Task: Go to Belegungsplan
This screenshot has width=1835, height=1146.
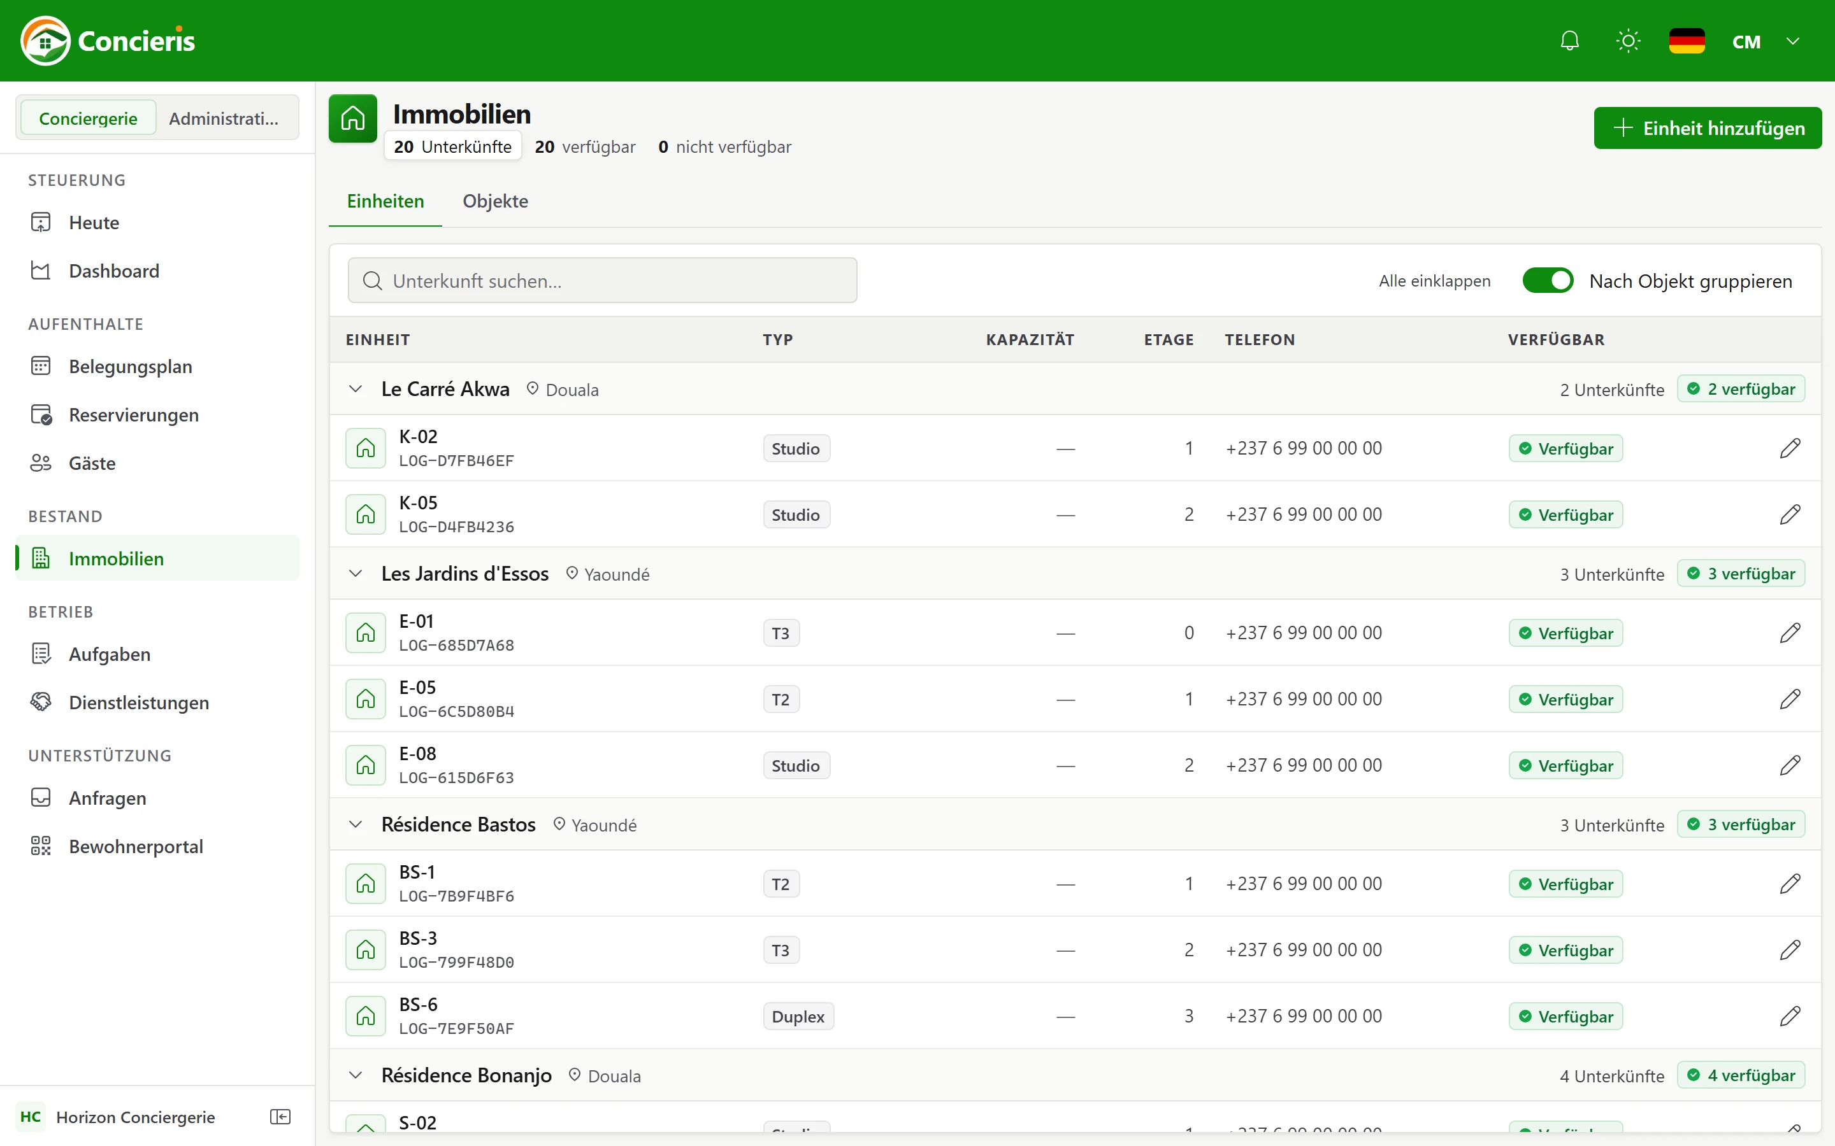Action: 157,366
